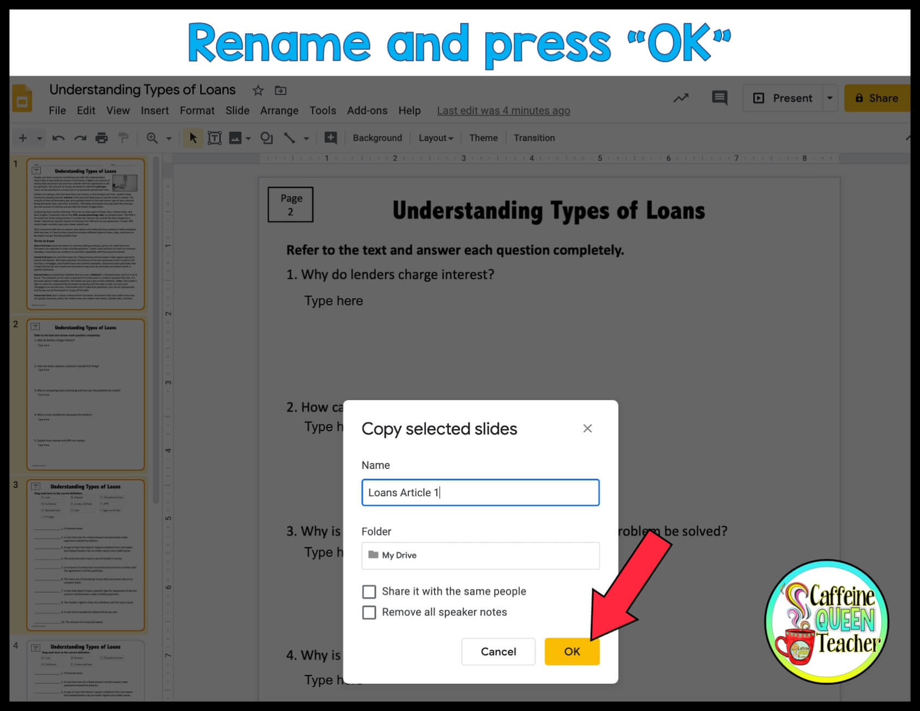Open the Add-ons menu
Image resolution: width=920 pixels, height=711 pixels.
(x=367, y=111)
